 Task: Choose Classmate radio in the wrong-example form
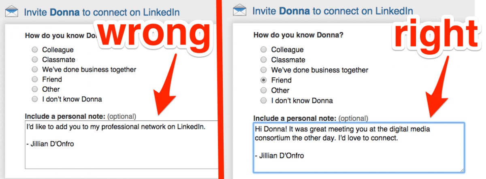pos(35,60)
